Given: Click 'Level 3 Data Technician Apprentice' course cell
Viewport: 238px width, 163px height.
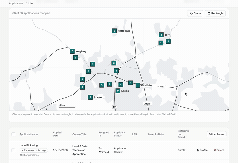Looking at the screenshot, I should [80, 150].
